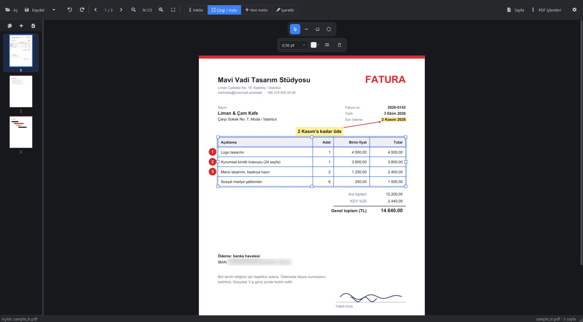The image size is (583, 322).
Task: Go to the next page
Action: [121, 10]
